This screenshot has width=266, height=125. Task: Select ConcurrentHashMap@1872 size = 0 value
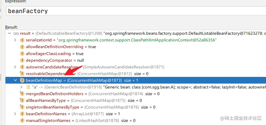113,74
